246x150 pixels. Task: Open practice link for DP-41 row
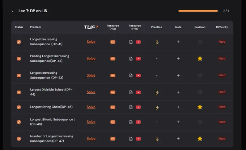[x=157, y=42]
